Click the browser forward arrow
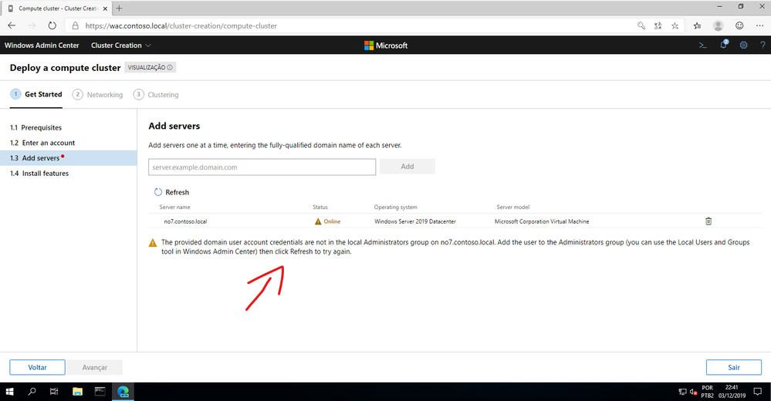The height and width of the screenshot is (401, 771). (32, 25)
